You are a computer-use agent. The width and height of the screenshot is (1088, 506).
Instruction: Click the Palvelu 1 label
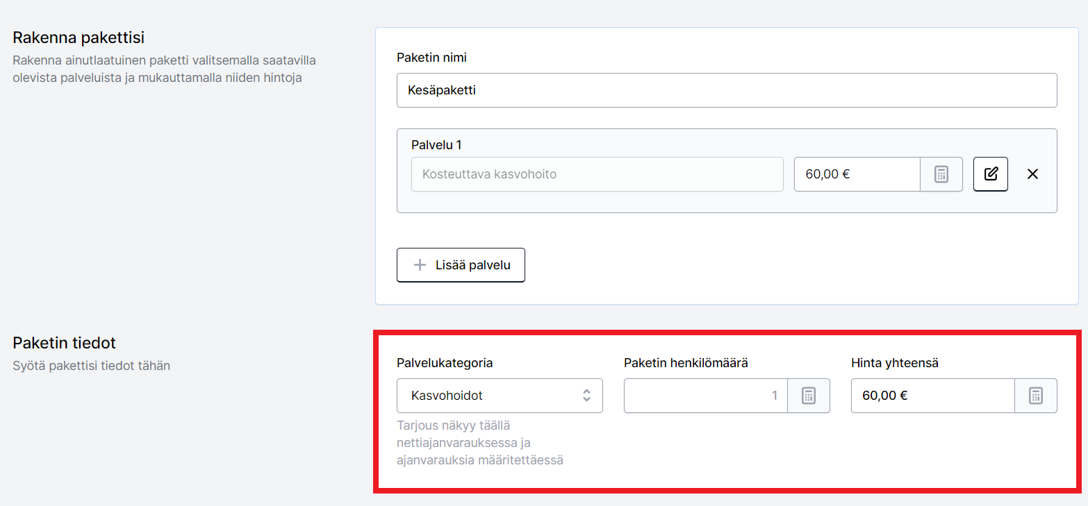436,145
